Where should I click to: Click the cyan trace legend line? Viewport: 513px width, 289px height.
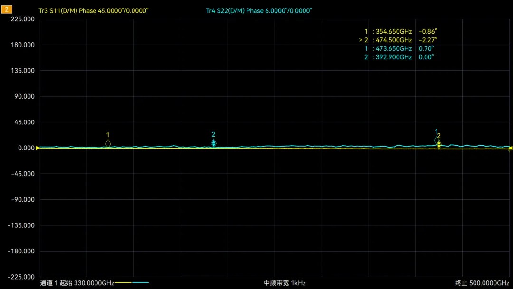141,283
